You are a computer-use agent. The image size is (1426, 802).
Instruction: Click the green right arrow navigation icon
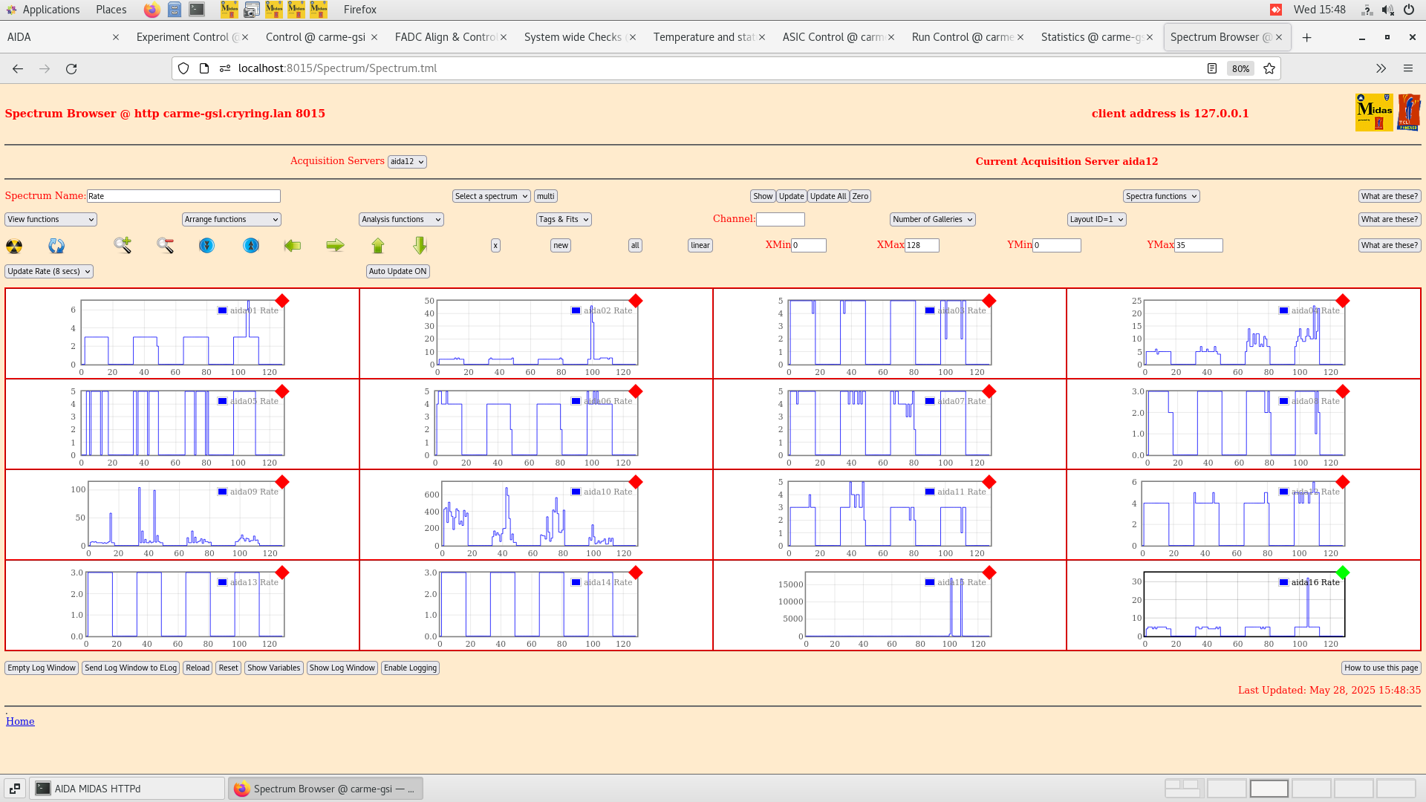pyautogui.click(x=335, y=246)
